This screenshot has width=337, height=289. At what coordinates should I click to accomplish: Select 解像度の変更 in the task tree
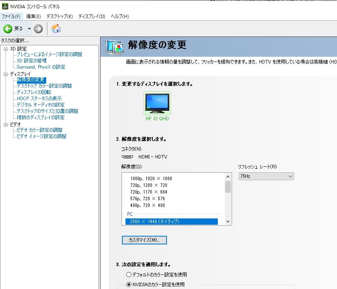click(x=31, y=80)
